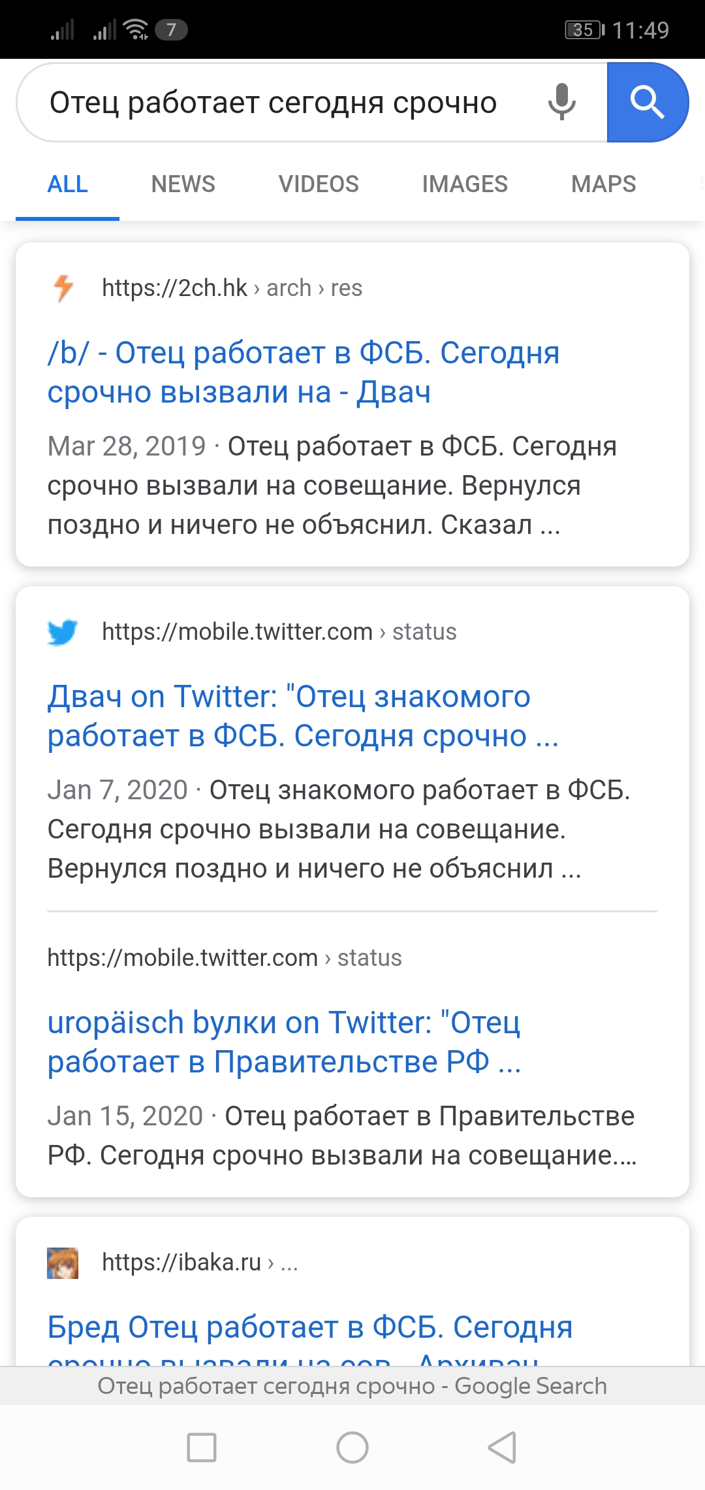Switch to the NEWS tab
The height and width of the screenshot is (1490, 705).
pyautogui.click(x=183, y=184)
